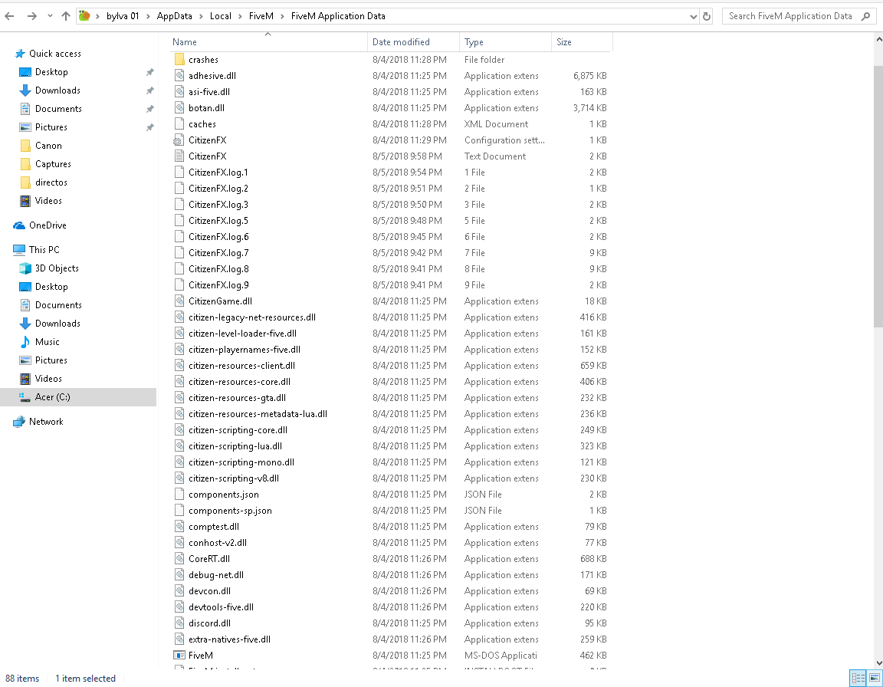The width and height of the screenshot is (883, 687).
Task: Select the CitizenFX text document icon
Action: [179, 156]
